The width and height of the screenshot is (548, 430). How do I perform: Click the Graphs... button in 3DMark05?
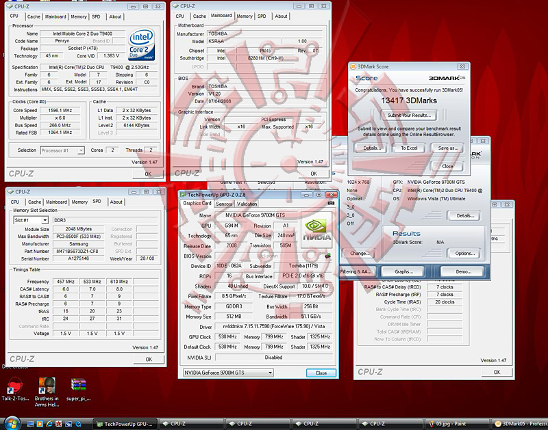pos(403,271)
